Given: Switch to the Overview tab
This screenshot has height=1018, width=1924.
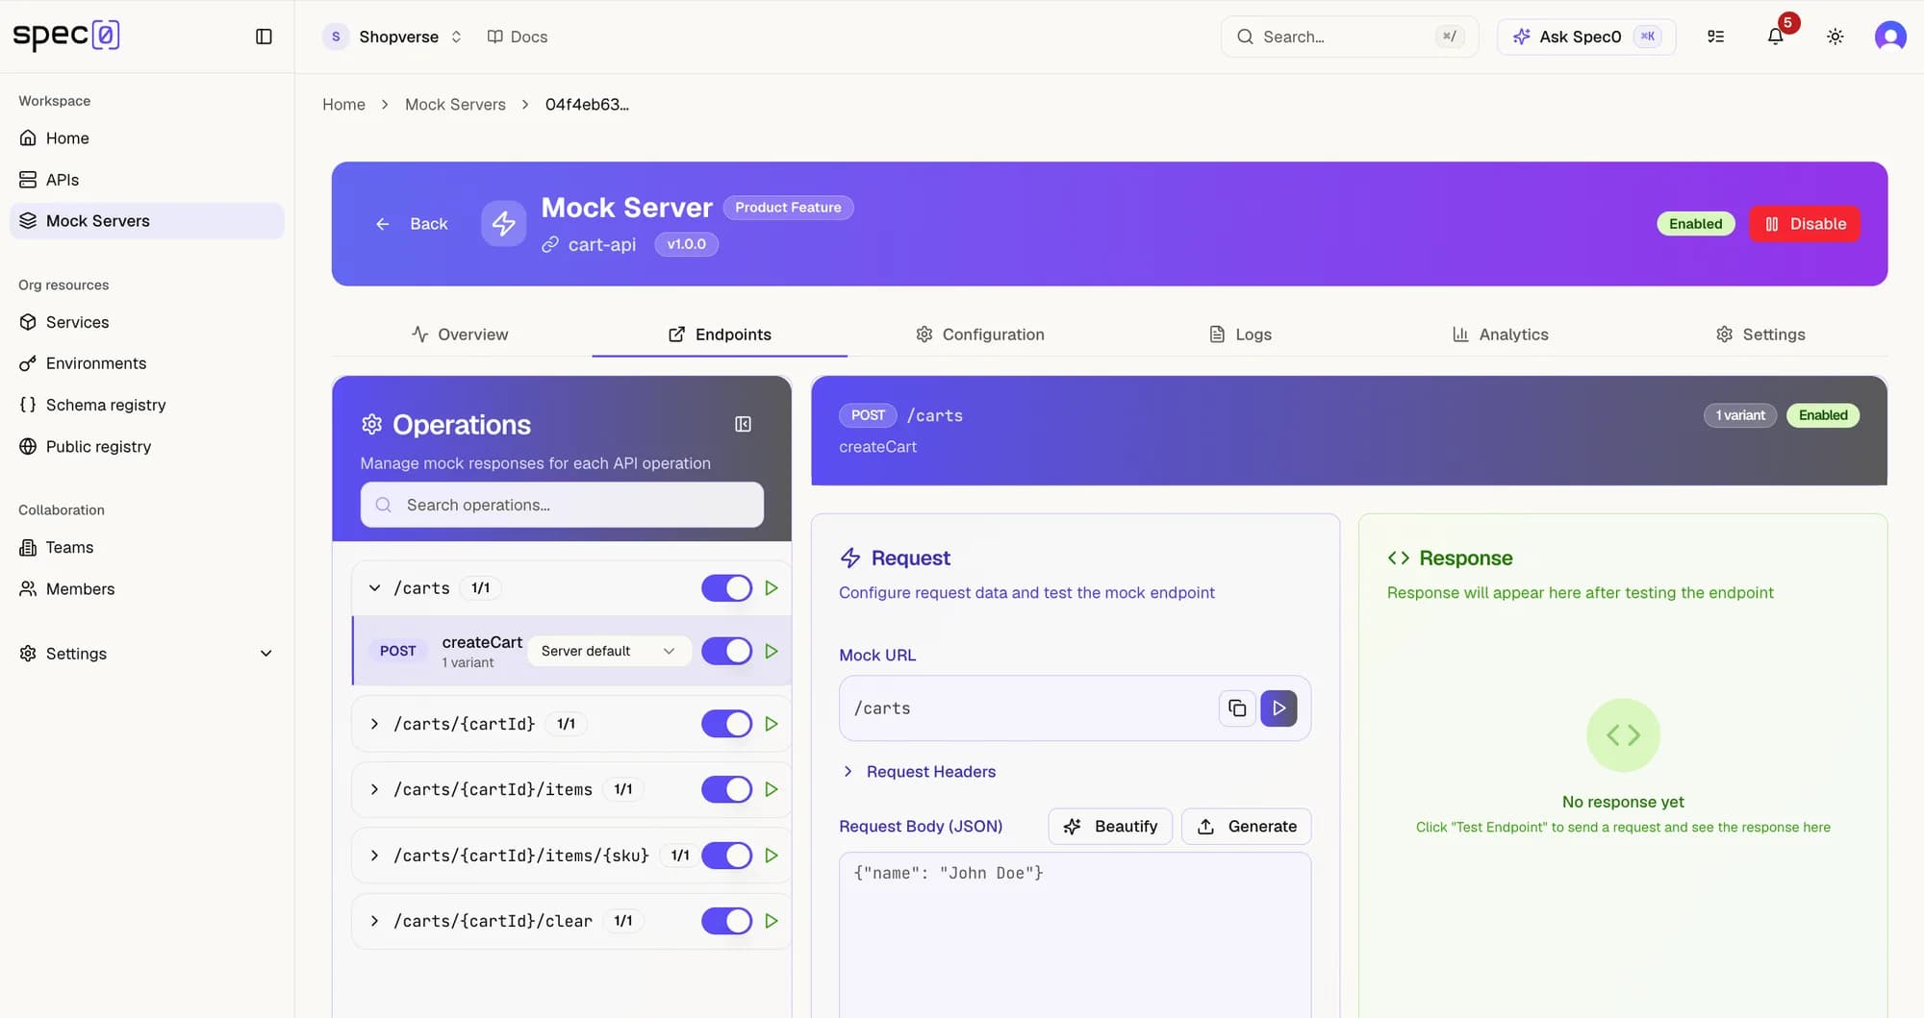Looking at the screenshot, I should (x=460, y=335).
